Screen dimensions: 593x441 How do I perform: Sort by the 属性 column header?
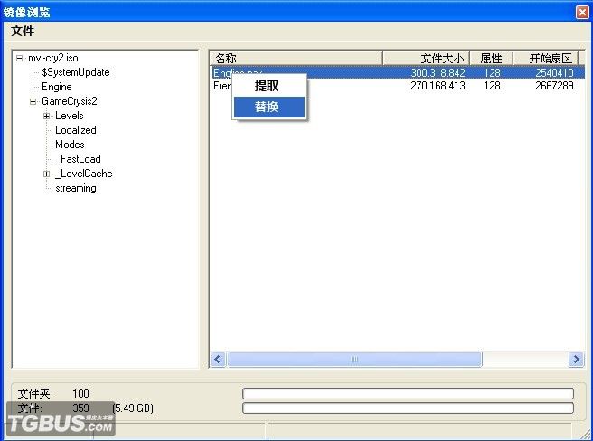pyautogui.click(x=491, y=58)
